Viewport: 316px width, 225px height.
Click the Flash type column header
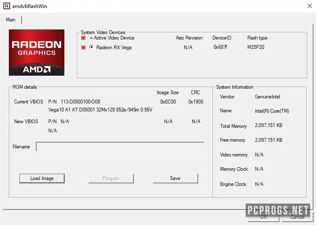pyautogui.click(x=258, y=38)
